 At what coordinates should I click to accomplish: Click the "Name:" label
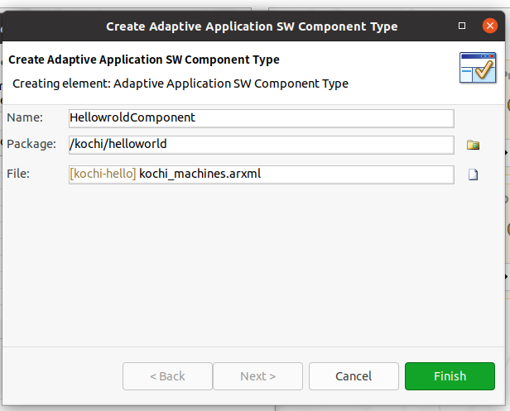tap(25, 117)
